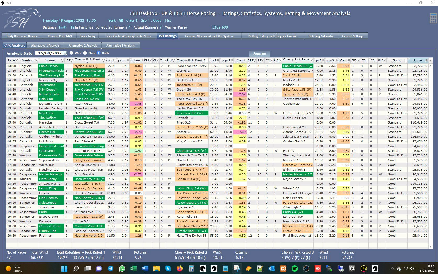This screenshot has height=274, width=438.
Task: Click the Going column filter icon
Action: (x=406, y=60)
